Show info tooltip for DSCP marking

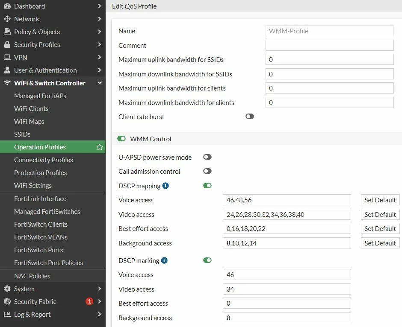[164, 260]
